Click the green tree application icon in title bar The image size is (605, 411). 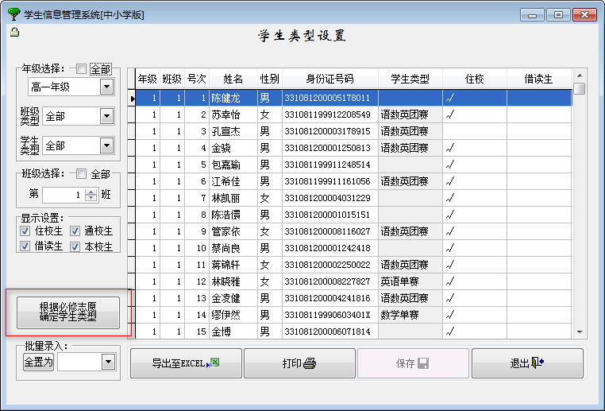click(x=13, y=14)
